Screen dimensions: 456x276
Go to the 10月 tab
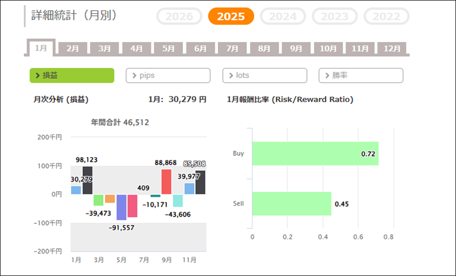(328, 49)
